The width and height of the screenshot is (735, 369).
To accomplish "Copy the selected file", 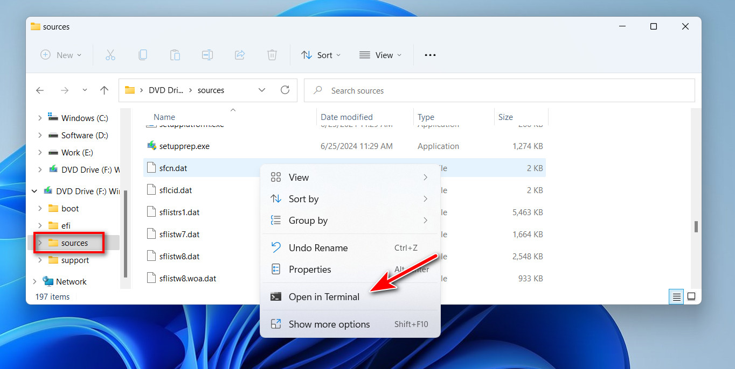I will tap(143, 54).
